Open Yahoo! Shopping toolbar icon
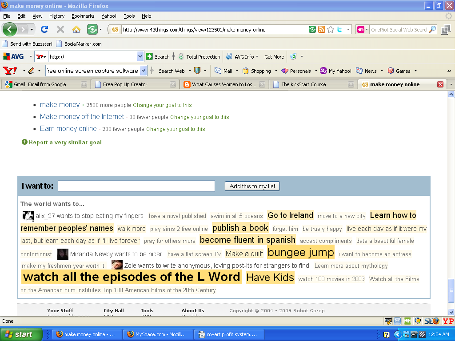 245,71
